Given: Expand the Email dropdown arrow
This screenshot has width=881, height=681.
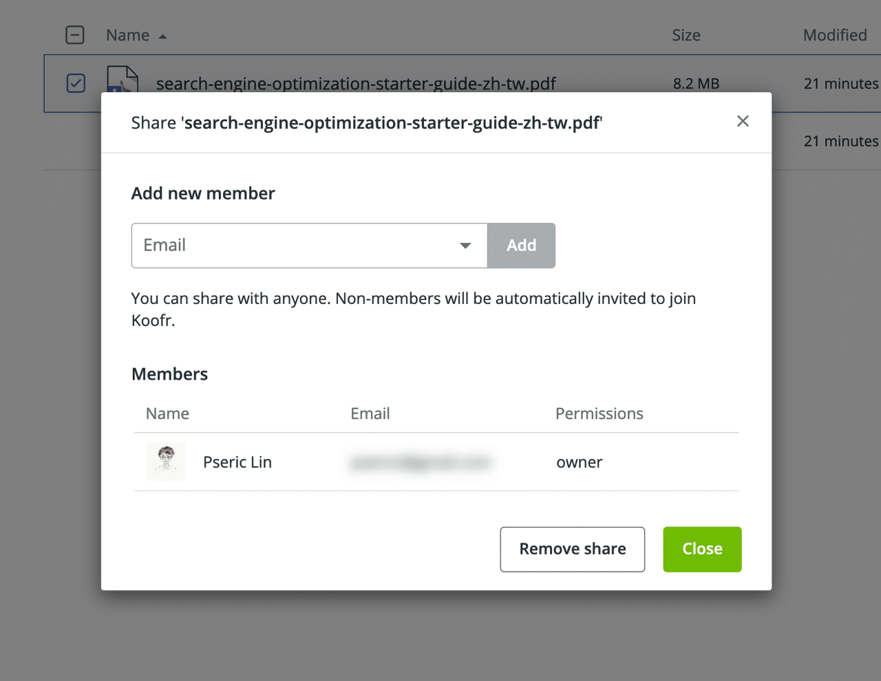Looking at the screenshot, I should pos(465,246).
